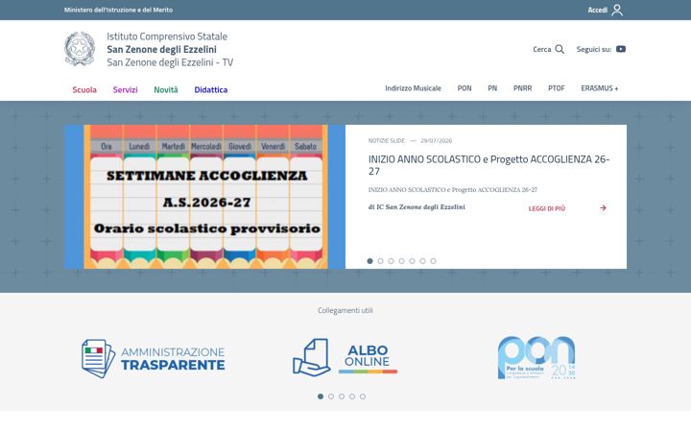
Task: Click the 29/07/2026 news date
Action: (436, 140)
